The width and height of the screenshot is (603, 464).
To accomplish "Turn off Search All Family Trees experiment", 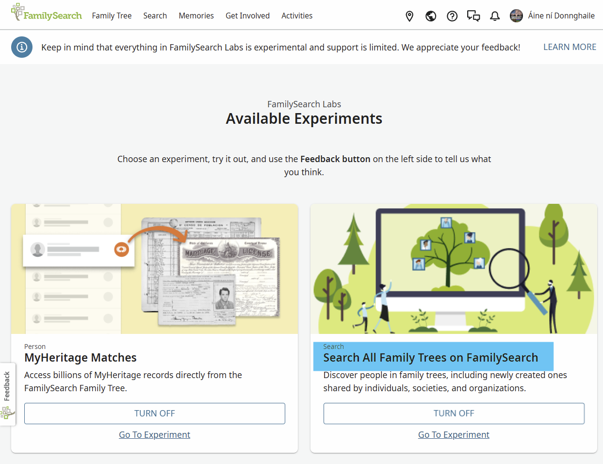I will [454, 414].
